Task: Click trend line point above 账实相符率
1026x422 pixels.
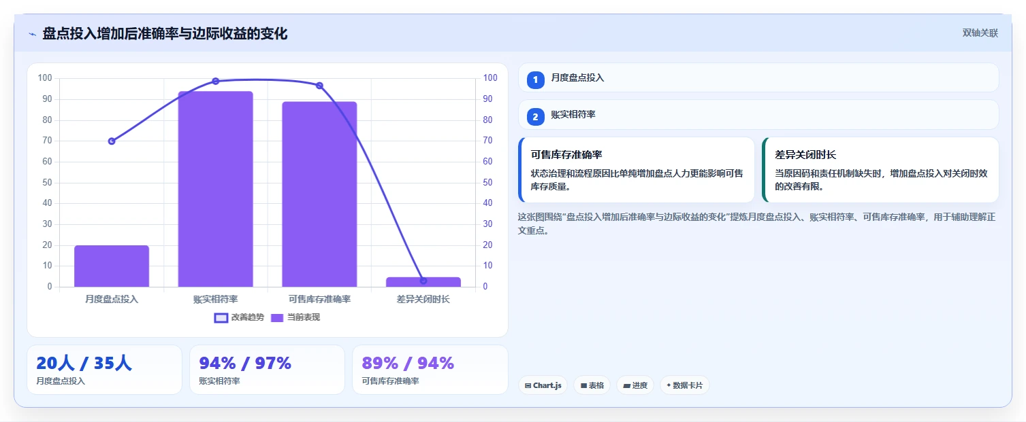Action: (215, 81)
